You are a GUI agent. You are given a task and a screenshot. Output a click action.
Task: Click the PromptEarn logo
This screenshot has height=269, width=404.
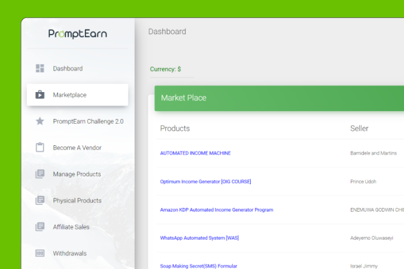(x=78, y=34)
